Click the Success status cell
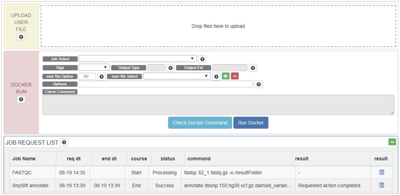Image resolution: width=400 pixels, height=195 pixels. point(165,185)
